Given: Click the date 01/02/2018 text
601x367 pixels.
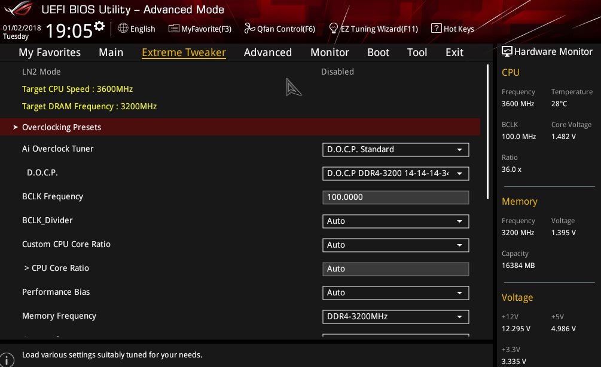Looking at the screenshot, I should (x=22, y=28).
